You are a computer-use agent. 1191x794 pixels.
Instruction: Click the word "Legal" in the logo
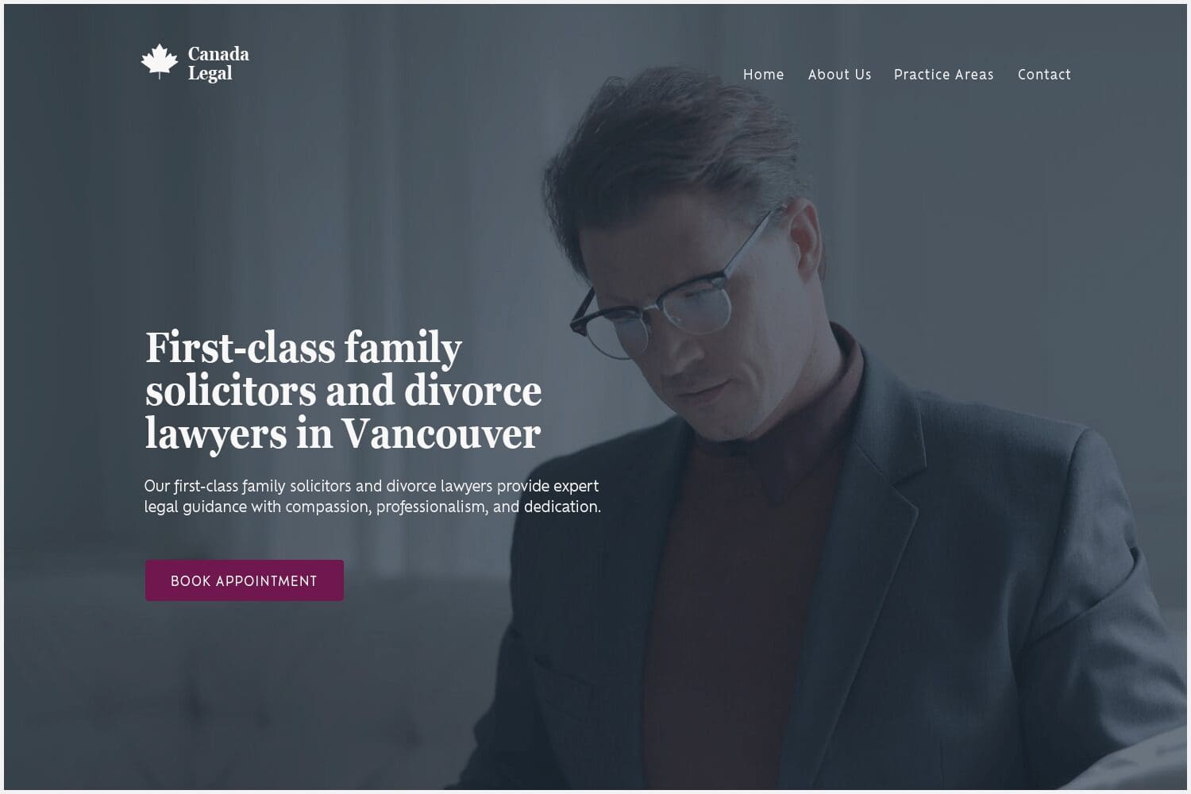(210, 73)
